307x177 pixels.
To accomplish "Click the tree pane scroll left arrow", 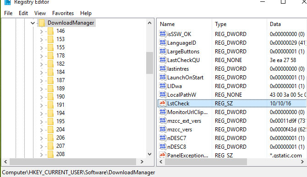I will tap(5, 161).
